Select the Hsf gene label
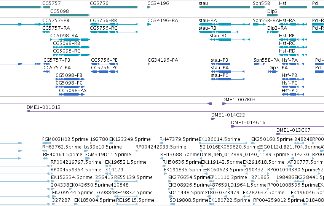Image resolution: width=324 pixels, height=206 pixels. click(283, 3)
